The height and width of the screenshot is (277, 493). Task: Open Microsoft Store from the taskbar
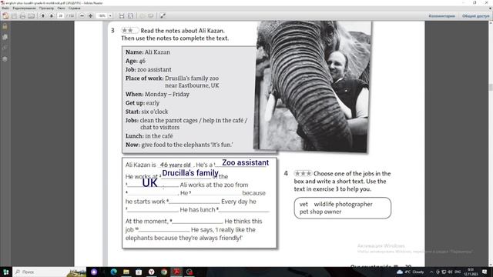coord(139,272)
